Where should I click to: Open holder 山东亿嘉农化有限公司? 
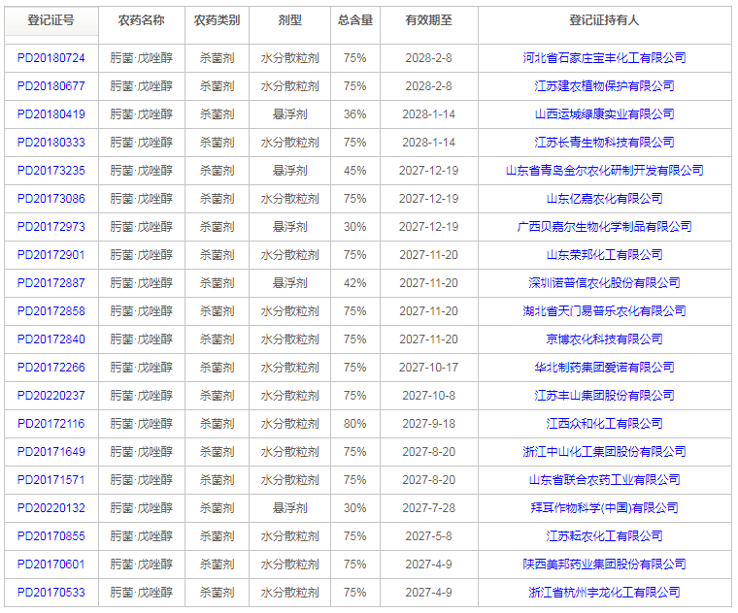[x=604, y=199]
